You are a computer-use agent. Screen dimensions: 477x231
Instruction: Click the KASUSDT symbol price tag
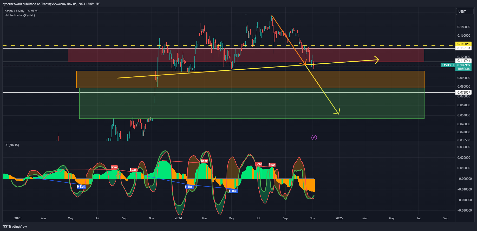pos(448,65)
